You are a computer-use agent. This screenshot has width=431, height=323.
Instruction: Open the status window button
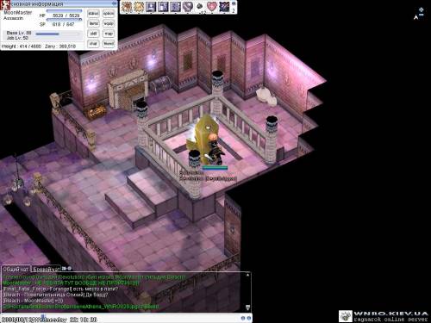pyautogui.click(x=93, y=14)
